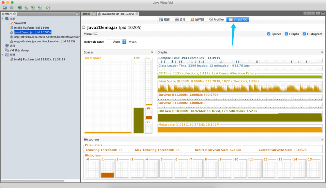Click the clock-shaped toolbar icon
Viewport: 326px width, 188px height.
pyautogui.click(x=48, y=7)
